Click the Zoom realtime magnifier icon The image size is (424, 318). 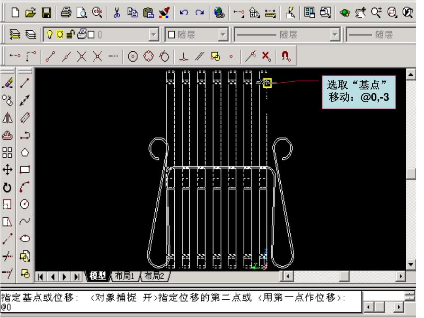376,13
